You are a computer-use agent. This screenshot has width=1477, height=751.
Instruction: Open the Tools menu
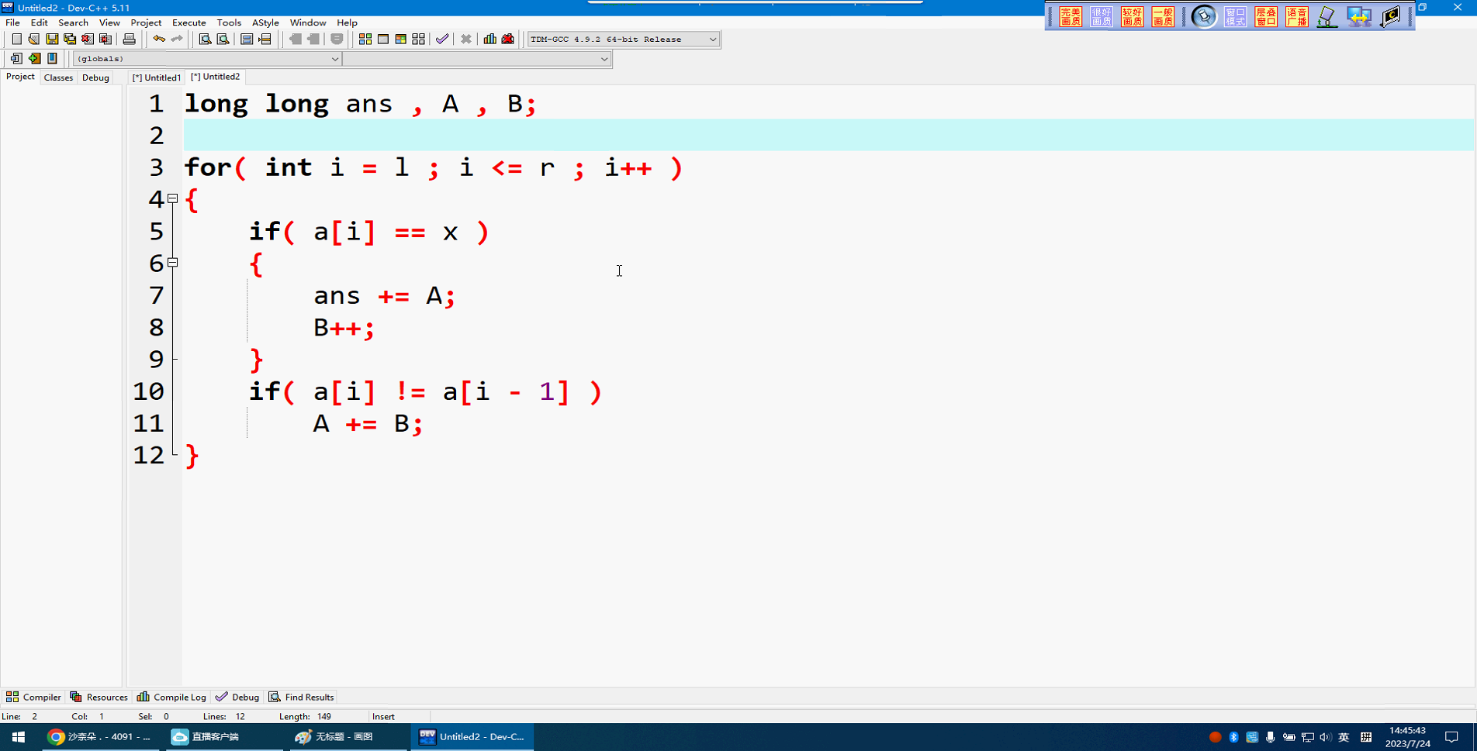point(229,22)
